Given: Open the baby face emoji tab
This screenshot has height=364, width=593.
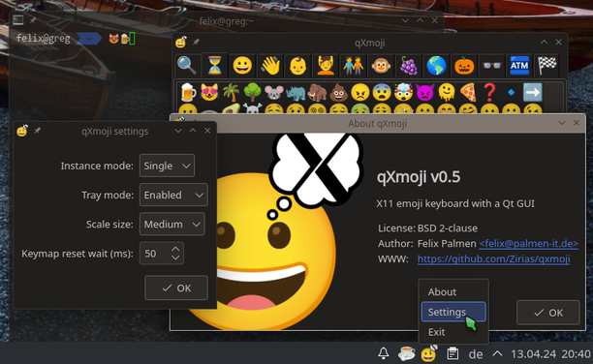Looking at the screenshot, I should pyautogui.click(x=298, y=66).
